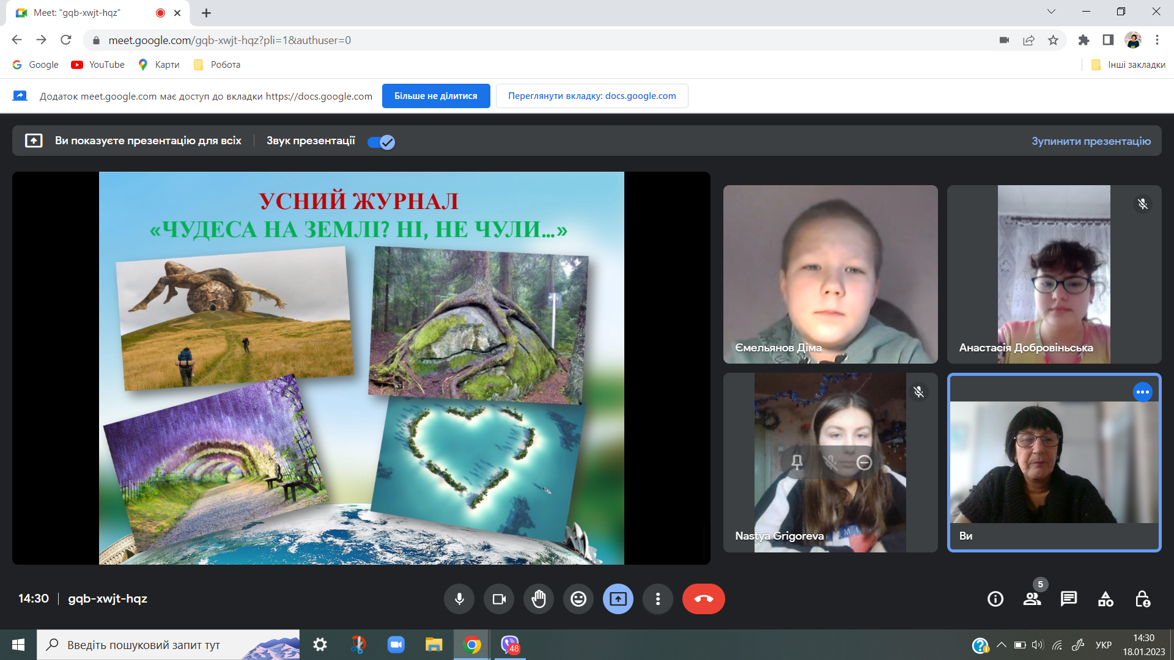
Task: Leave the call with red hang-up button
Action: tap(703, 599)
